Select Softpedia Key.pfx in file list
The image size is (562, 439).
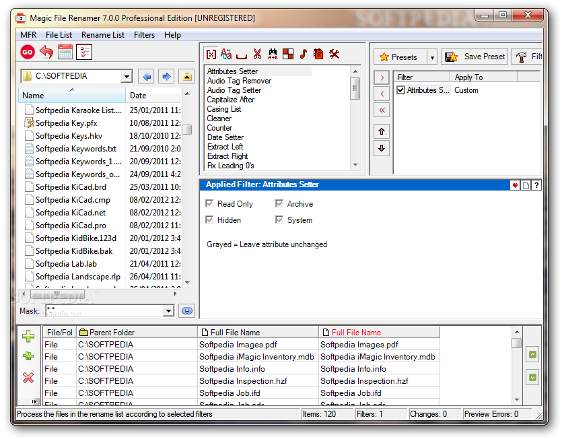click(x=67, y=123)
